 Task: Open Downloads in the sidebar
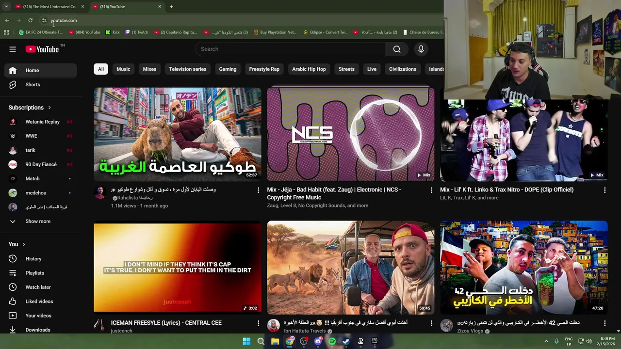(41, 330)
